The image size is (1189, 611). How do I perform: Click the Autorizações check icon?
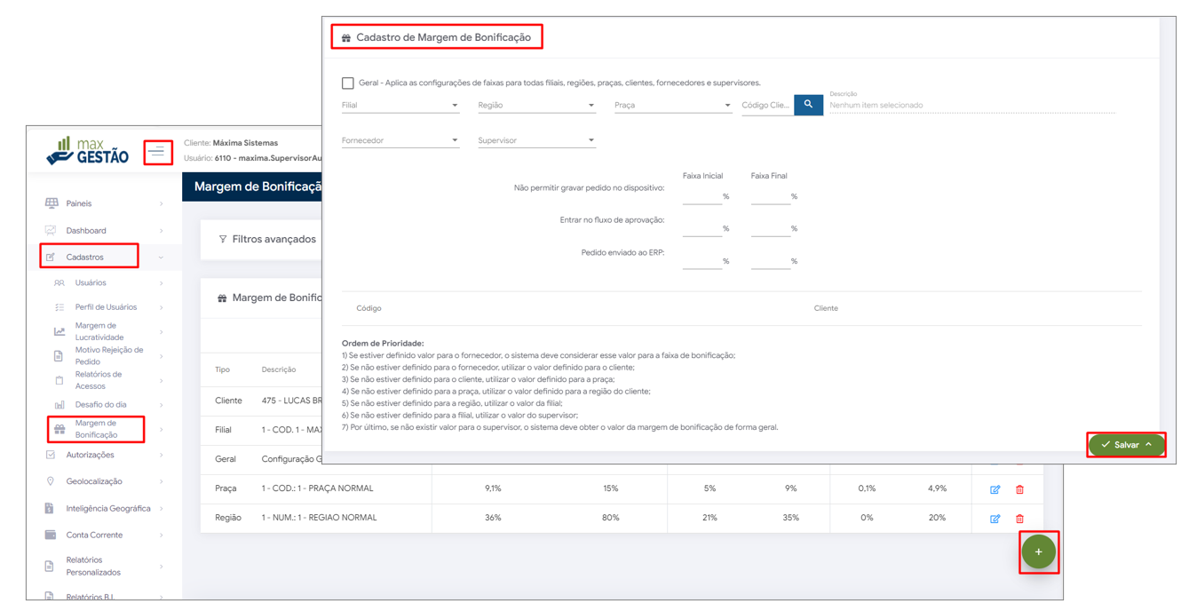pos(51,455)
